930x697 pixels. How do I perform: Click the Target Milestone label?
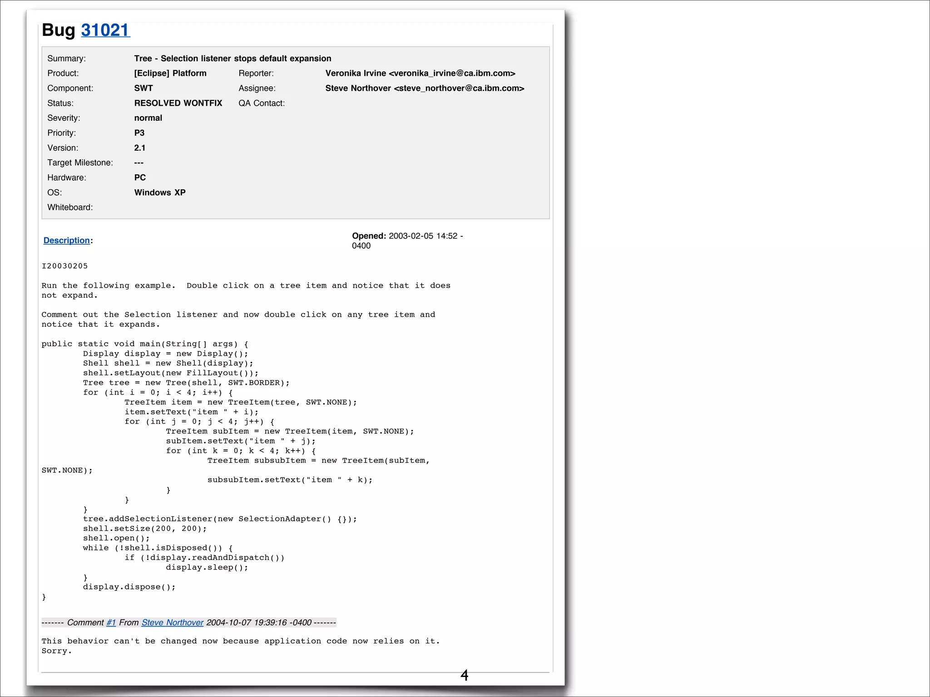(x=80, y=163)
